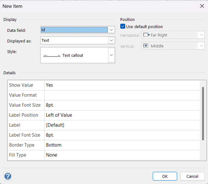Open the Displayed as dropdown
Image resolution: width=208 pixels, height=184 pixels.
coord(112,40)
